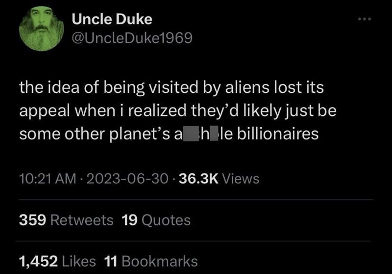
Task: Open the three-dot more options menu
Action: [x=365, y=20]
